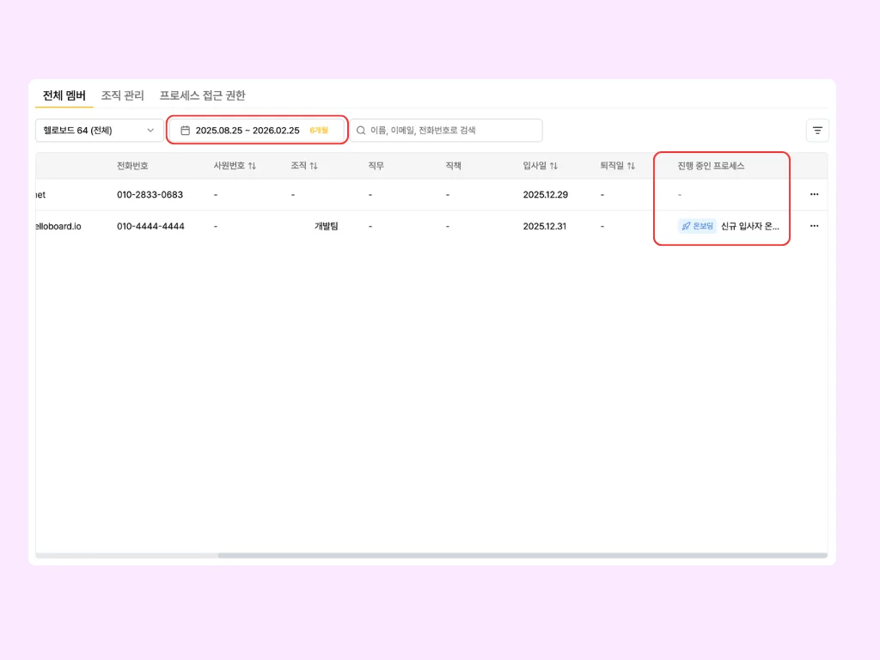Screen dimensions: 880x660
Task: Click the 온보딩 rocket badge
Action: point(697,226)
